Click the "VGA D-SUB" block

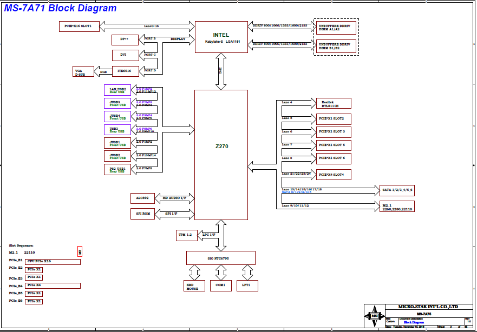coord(83,72)
